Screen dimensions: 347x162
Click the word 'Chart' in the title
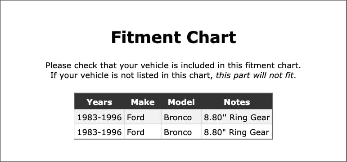tap(212, 37)
